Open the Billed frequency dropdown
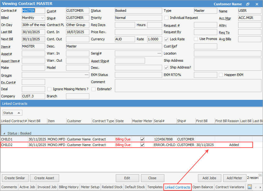The height and width of the screenshot is (191, 263). click(x=43, y=18)
